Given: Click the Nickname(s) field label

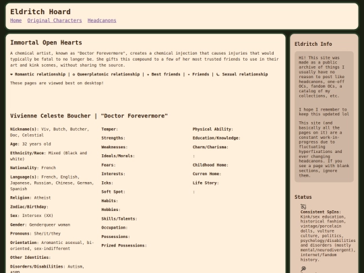Looking at the screenshot, I should (24, 129).
